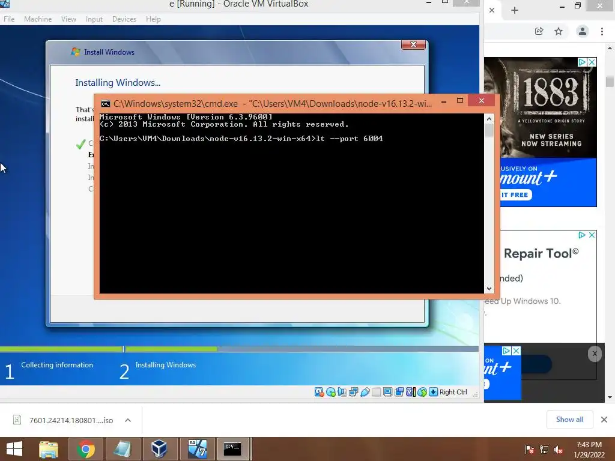Click the Show all downloads button
This screenshot has height=461, width=615.
point(569,420)
